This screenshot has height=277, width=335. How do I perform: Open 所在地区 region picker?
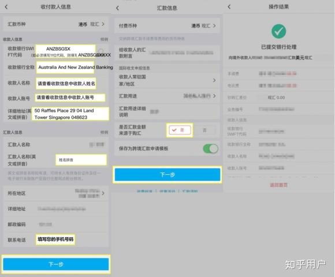56,193
